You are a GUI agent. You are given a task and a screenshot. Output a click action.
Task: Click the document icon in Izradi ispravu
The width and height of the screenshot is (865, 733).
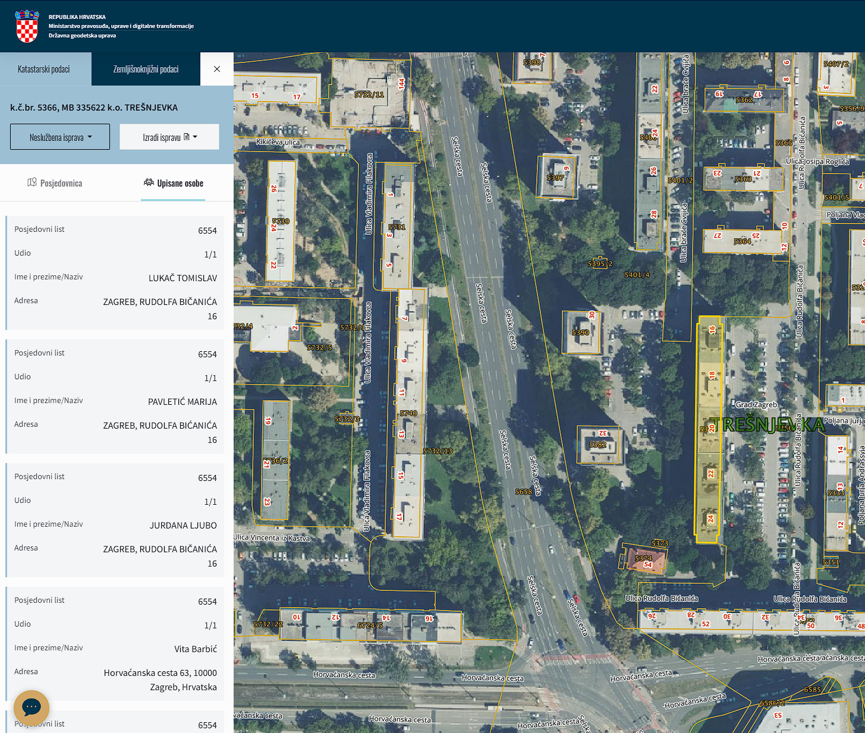pyautogui.click(x=187, y=137)
